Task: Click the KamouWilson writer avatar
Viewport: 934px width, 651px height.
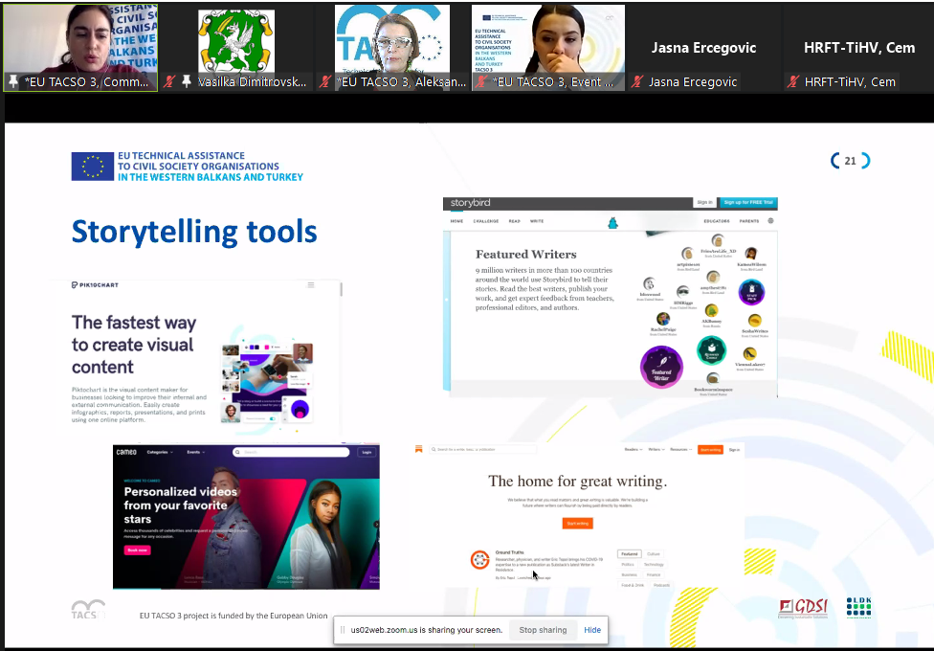Action: [751, 254]
